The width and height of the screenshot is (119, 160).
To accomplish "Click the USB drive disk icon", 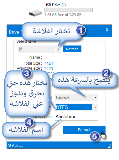I will click(35, 13).
